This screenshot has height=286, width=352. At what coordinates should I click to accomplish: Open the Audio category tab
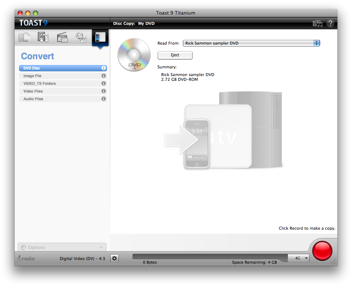43,37
